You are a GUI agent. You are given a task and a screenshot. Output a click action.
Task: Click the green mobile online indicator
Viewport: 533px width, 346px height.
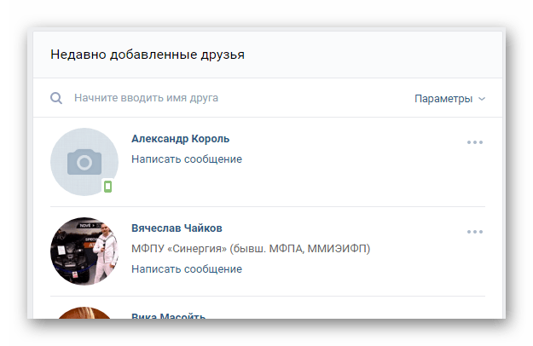[107, 187]
